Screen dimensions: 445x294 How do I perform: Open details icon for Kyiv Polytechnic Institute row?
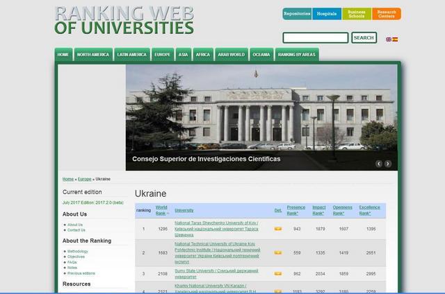[278, 252]
